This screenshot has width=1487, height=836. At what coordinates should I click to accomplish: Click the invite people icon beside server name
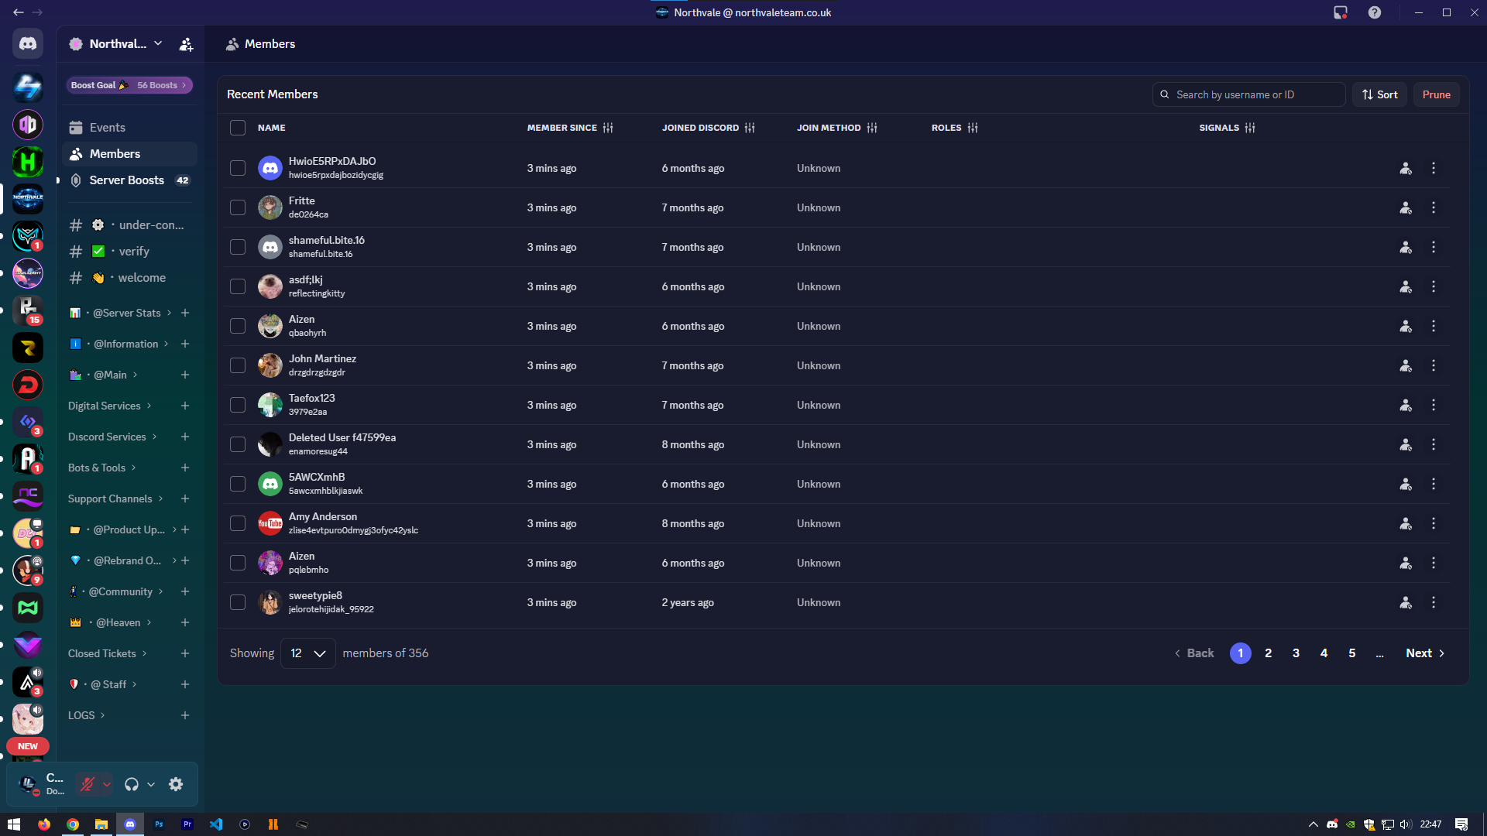[186, 44]
